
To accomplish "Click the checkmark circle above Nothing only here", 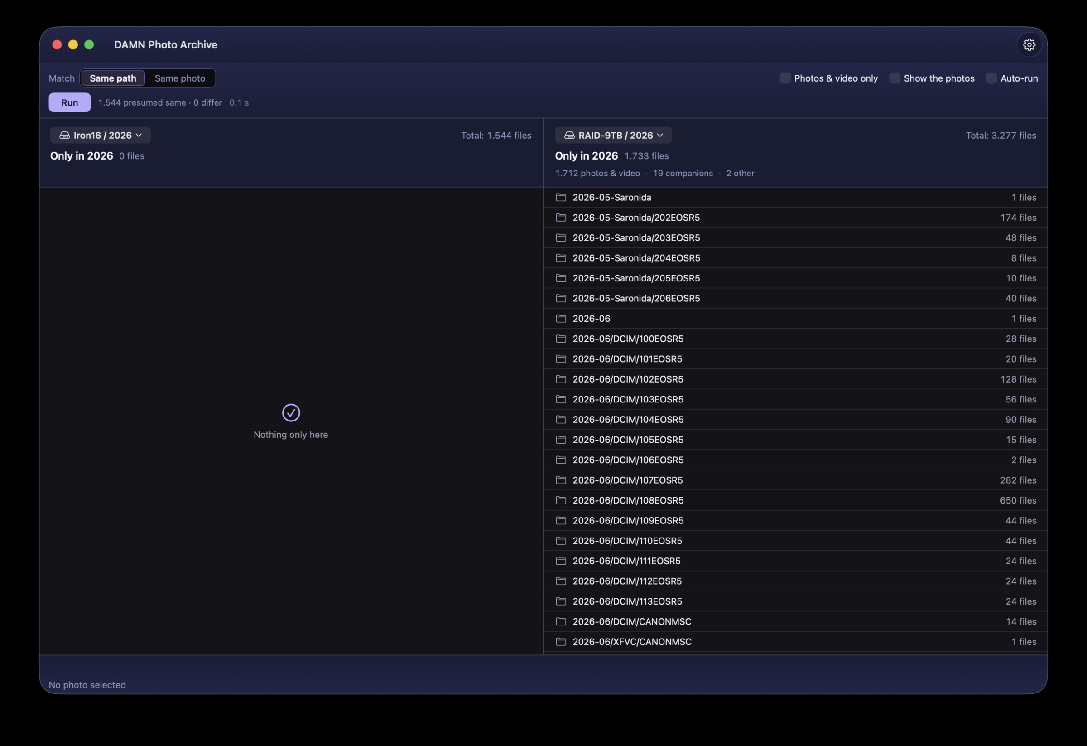I will (x=291, y=413).
